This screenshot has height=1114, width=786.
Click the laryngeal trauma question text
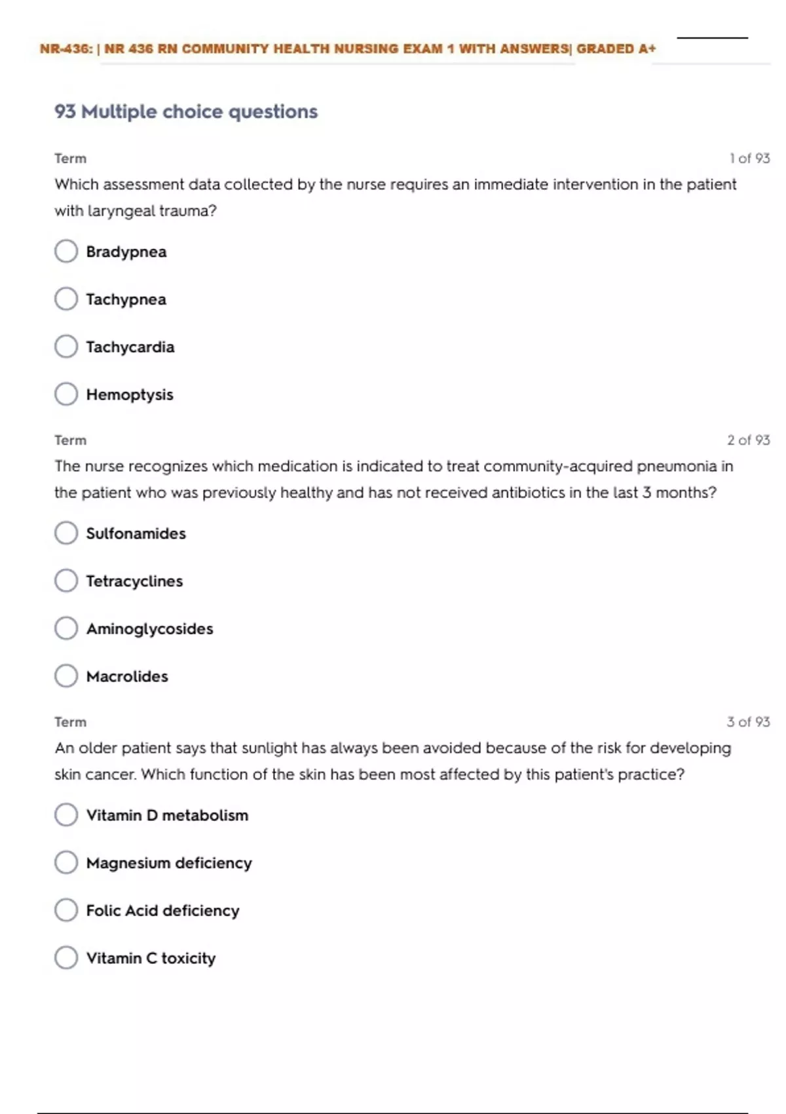[395, 197]
